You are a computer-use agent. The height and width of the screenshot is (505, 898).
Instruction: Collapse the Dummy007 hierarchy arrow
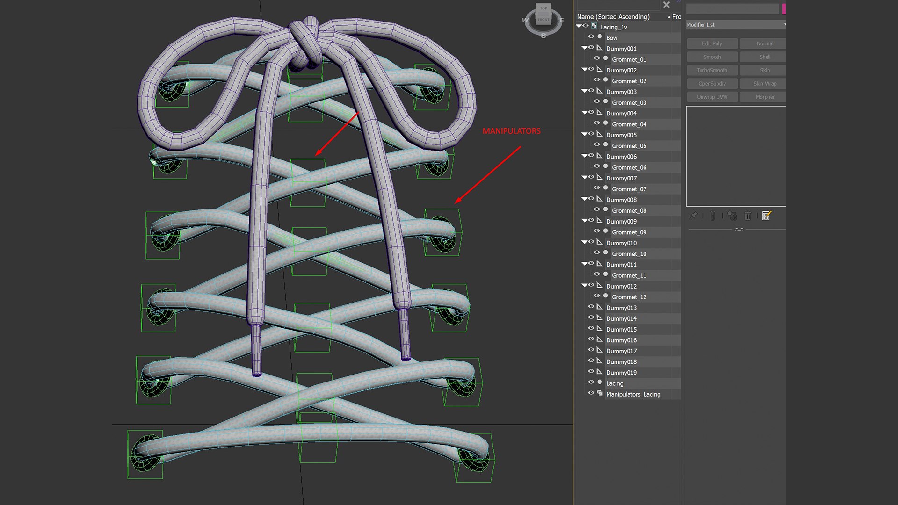click(584, 177)
